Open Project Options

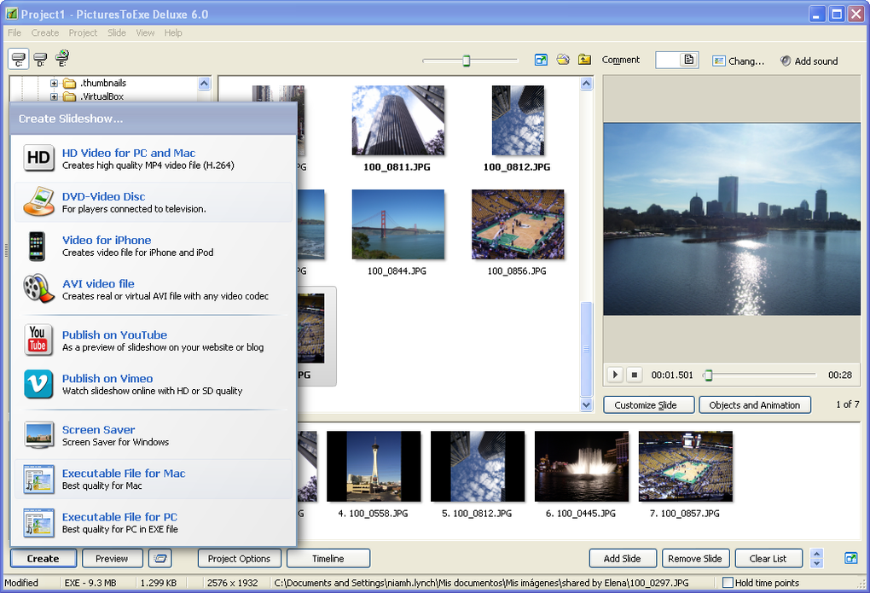[x=239, y=559]
